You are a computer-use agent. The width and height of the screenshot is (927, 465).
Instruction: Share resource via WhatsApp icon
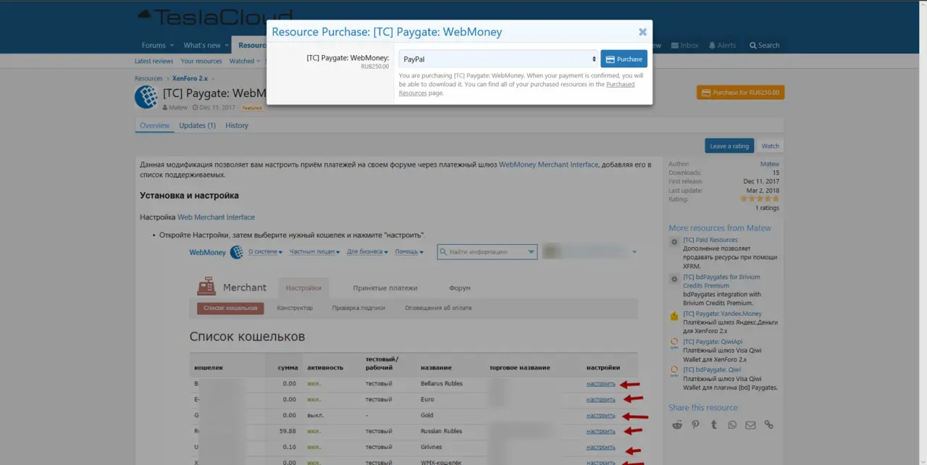coord(732,424)
